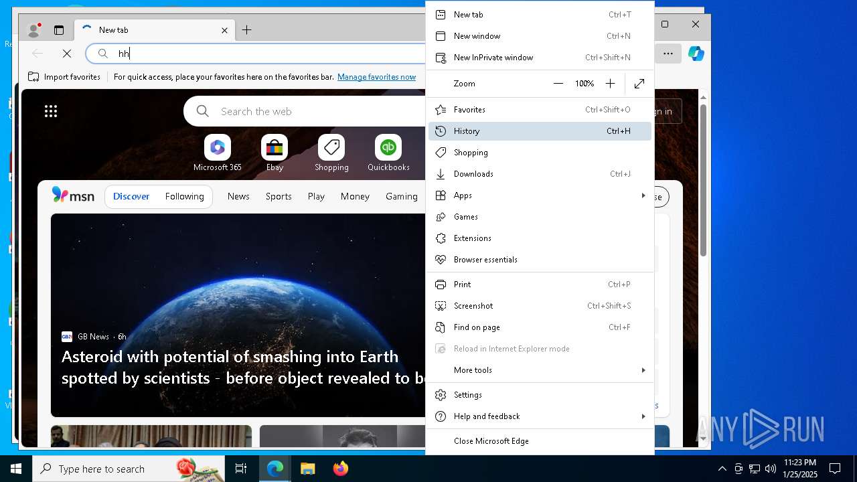857x482 pixels.
Task: Click Edge taskbar icon
Action: [275, 469]
